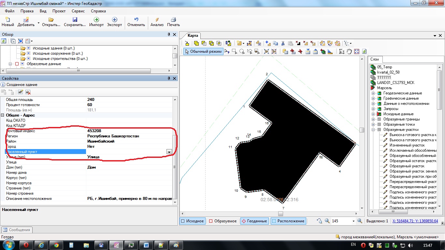
Task: Toggle the 05_Temp layer visibility icon
Action: click(373, 67)
